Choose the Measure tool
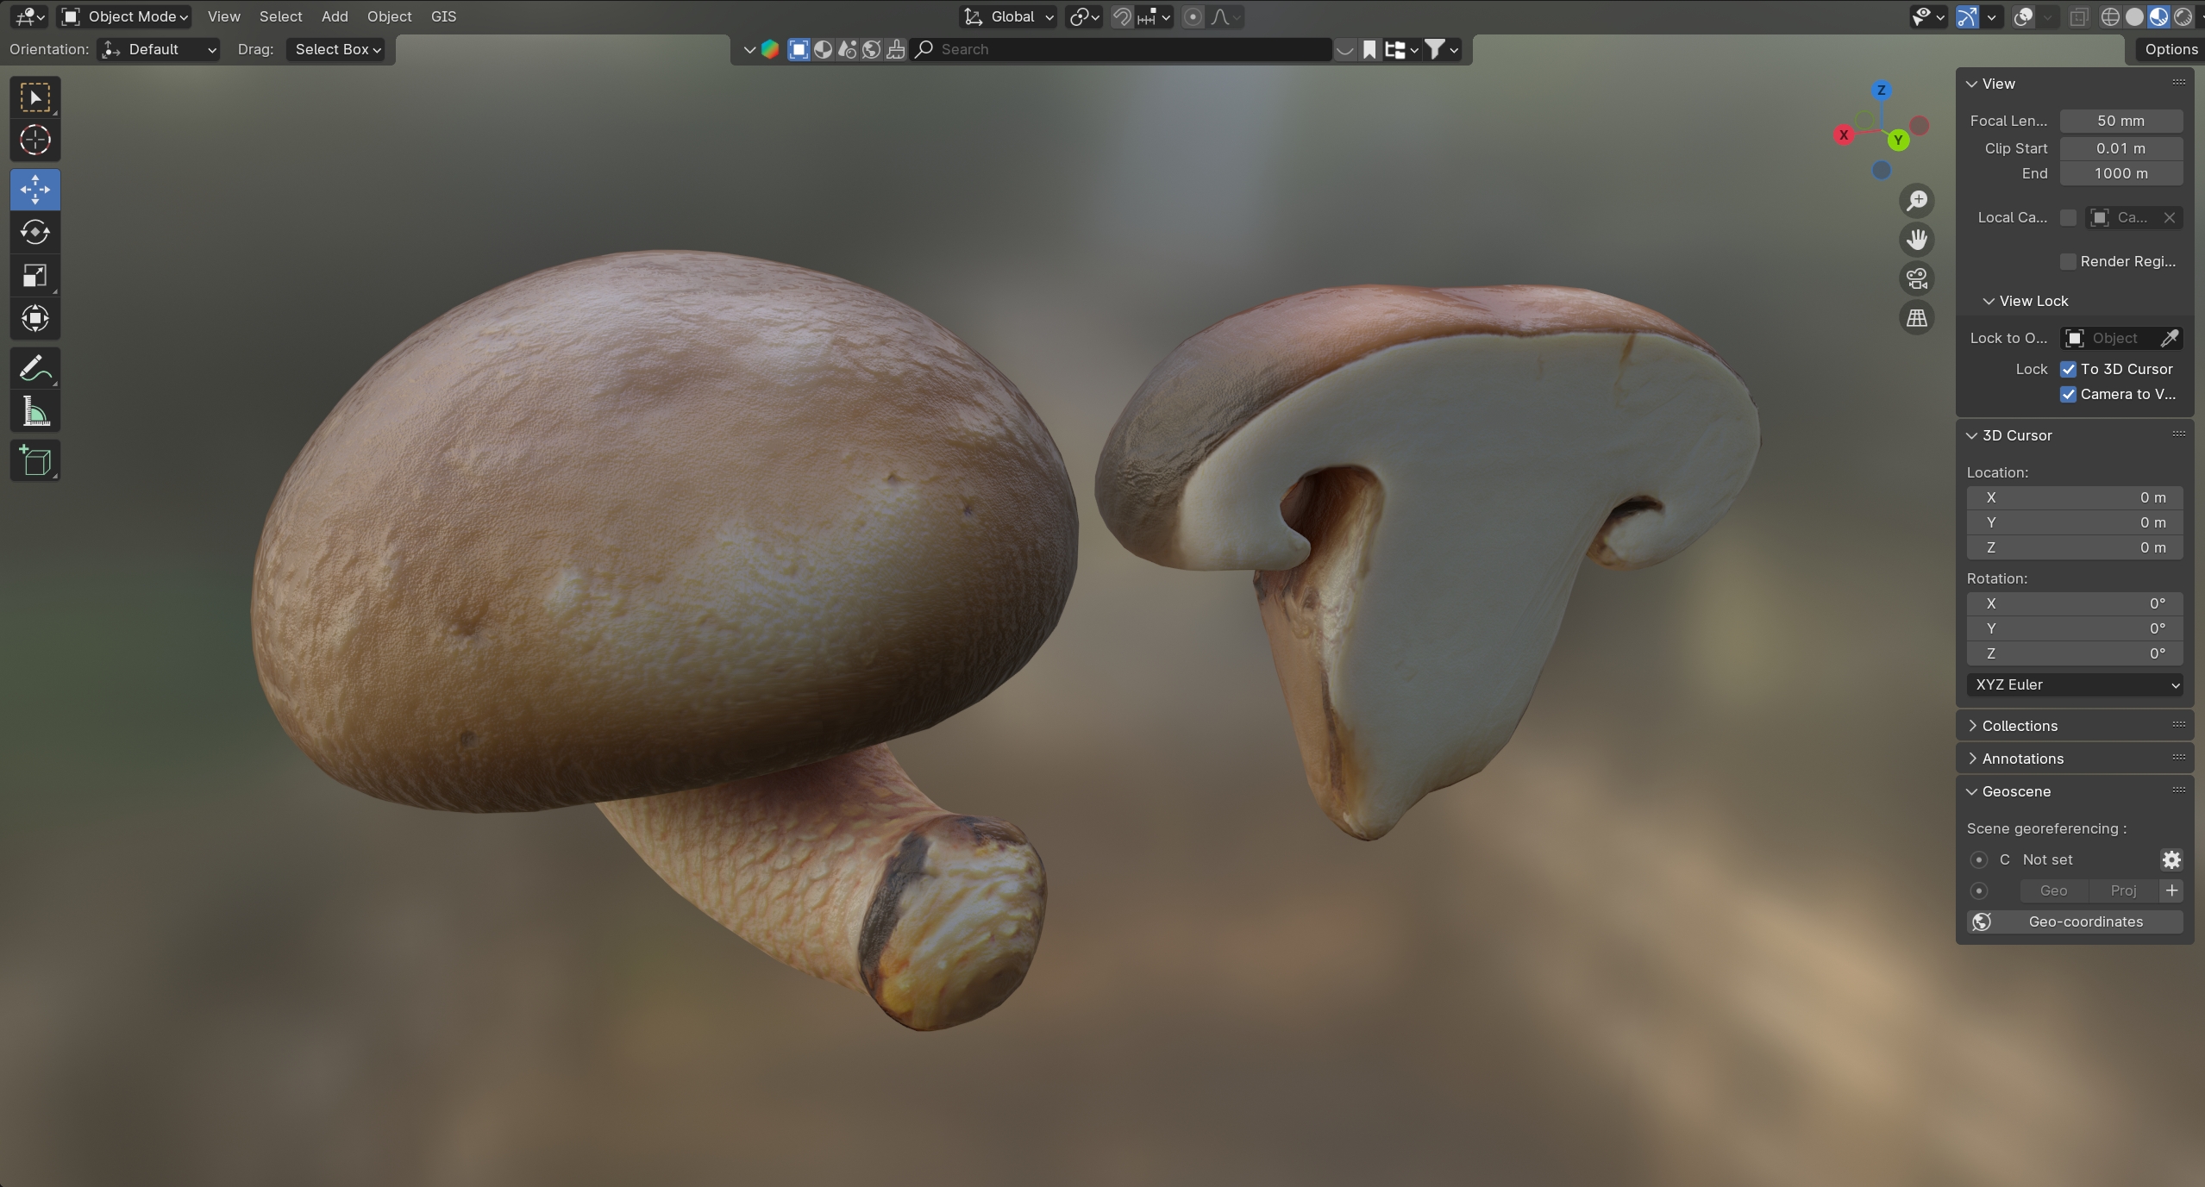 pyautogui.click(x=34, y=413)
